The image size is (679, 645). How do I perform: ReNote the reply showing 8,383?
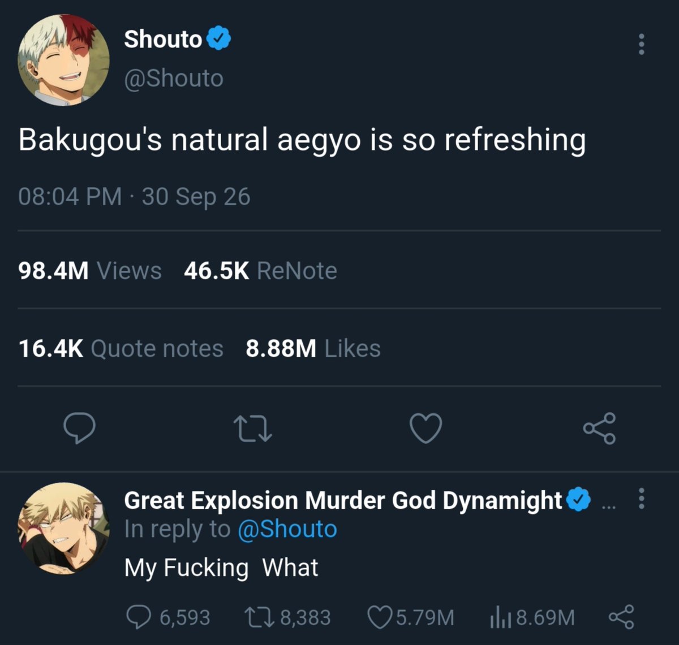[287, 617]
